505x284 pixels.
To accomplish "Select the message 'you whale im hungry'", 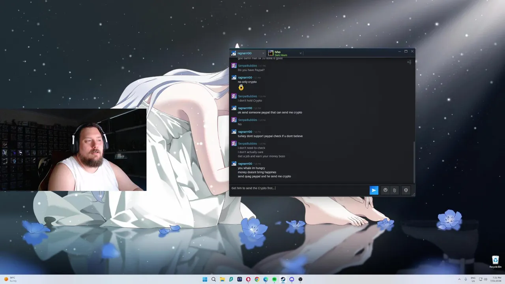I will coord(251,168).
